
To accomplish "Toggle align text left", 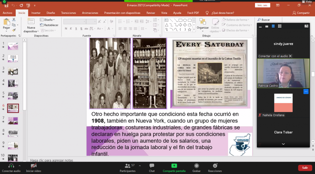I will click(x=120, y=29).
